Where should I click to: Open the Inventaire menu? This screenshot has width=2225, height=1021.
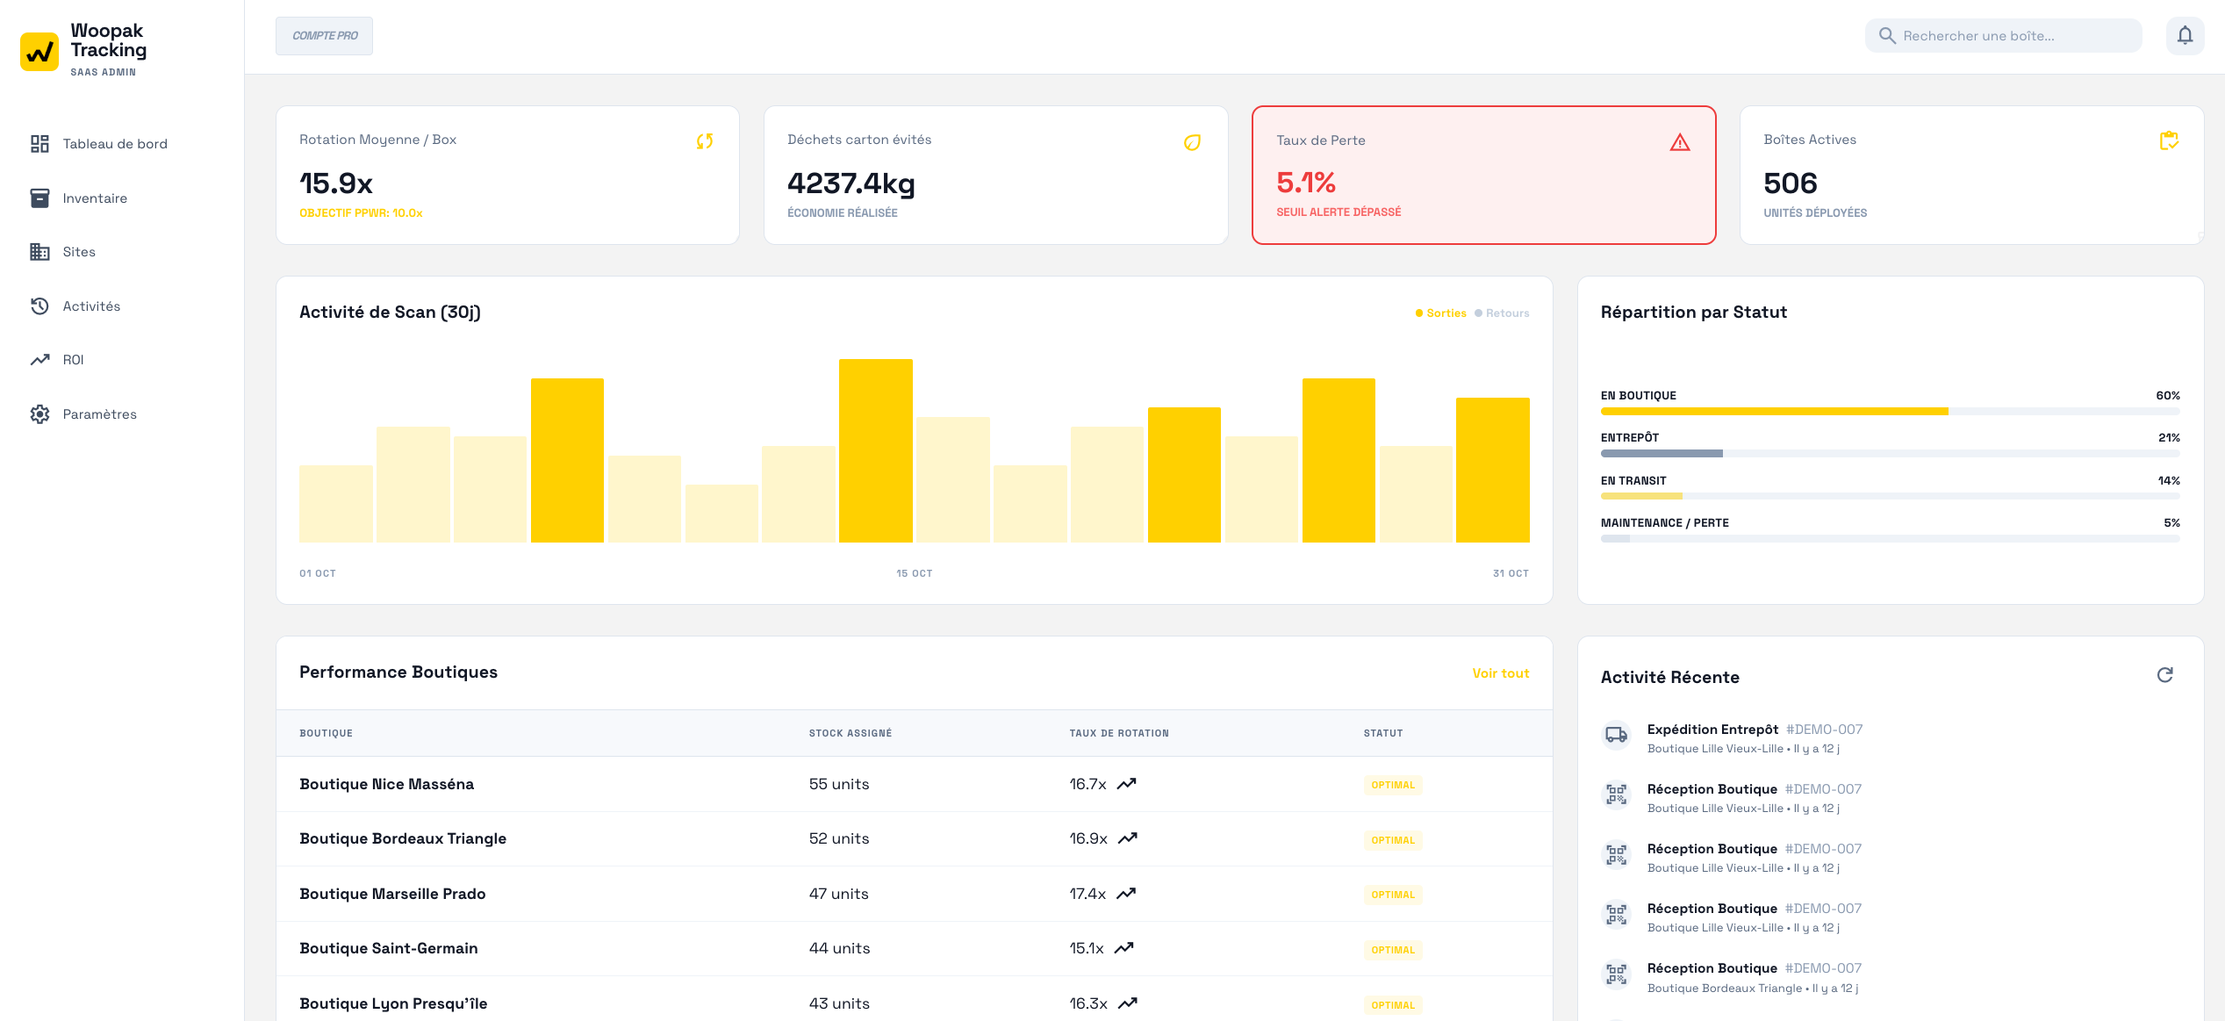[x=95, y=198]
